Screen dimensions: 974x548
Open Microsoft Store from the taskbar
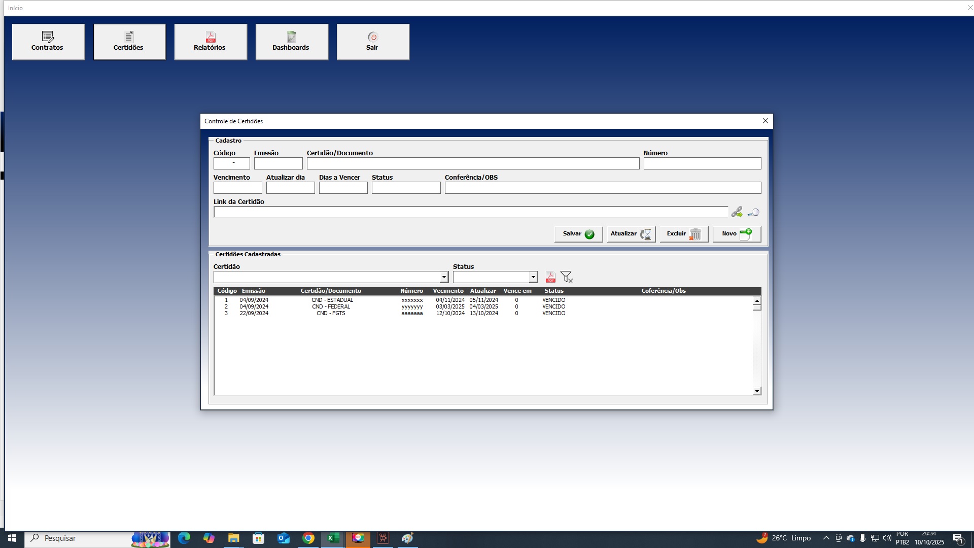(259, 538)
